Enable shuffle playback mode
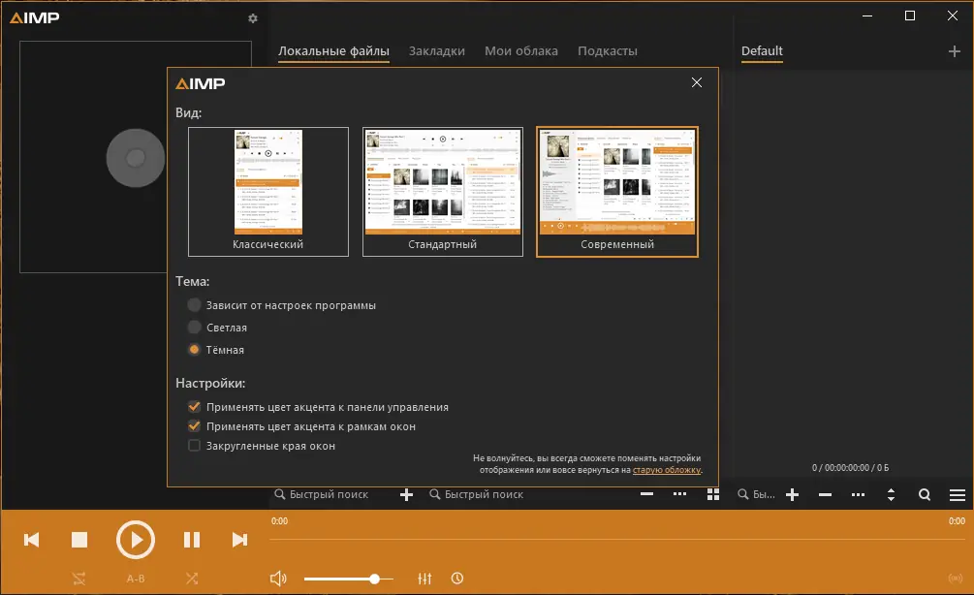Image resolution: width=974 pixels, height=595 pixels. [x=192, y=578]
